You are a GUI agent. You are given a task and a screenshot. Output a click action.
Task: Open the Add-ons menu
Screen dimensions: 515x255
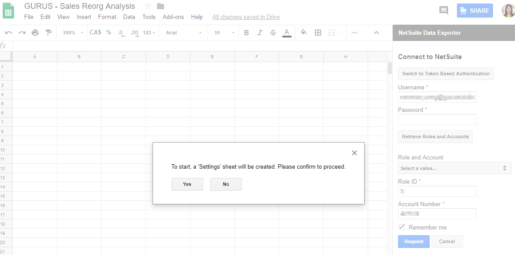173,17
